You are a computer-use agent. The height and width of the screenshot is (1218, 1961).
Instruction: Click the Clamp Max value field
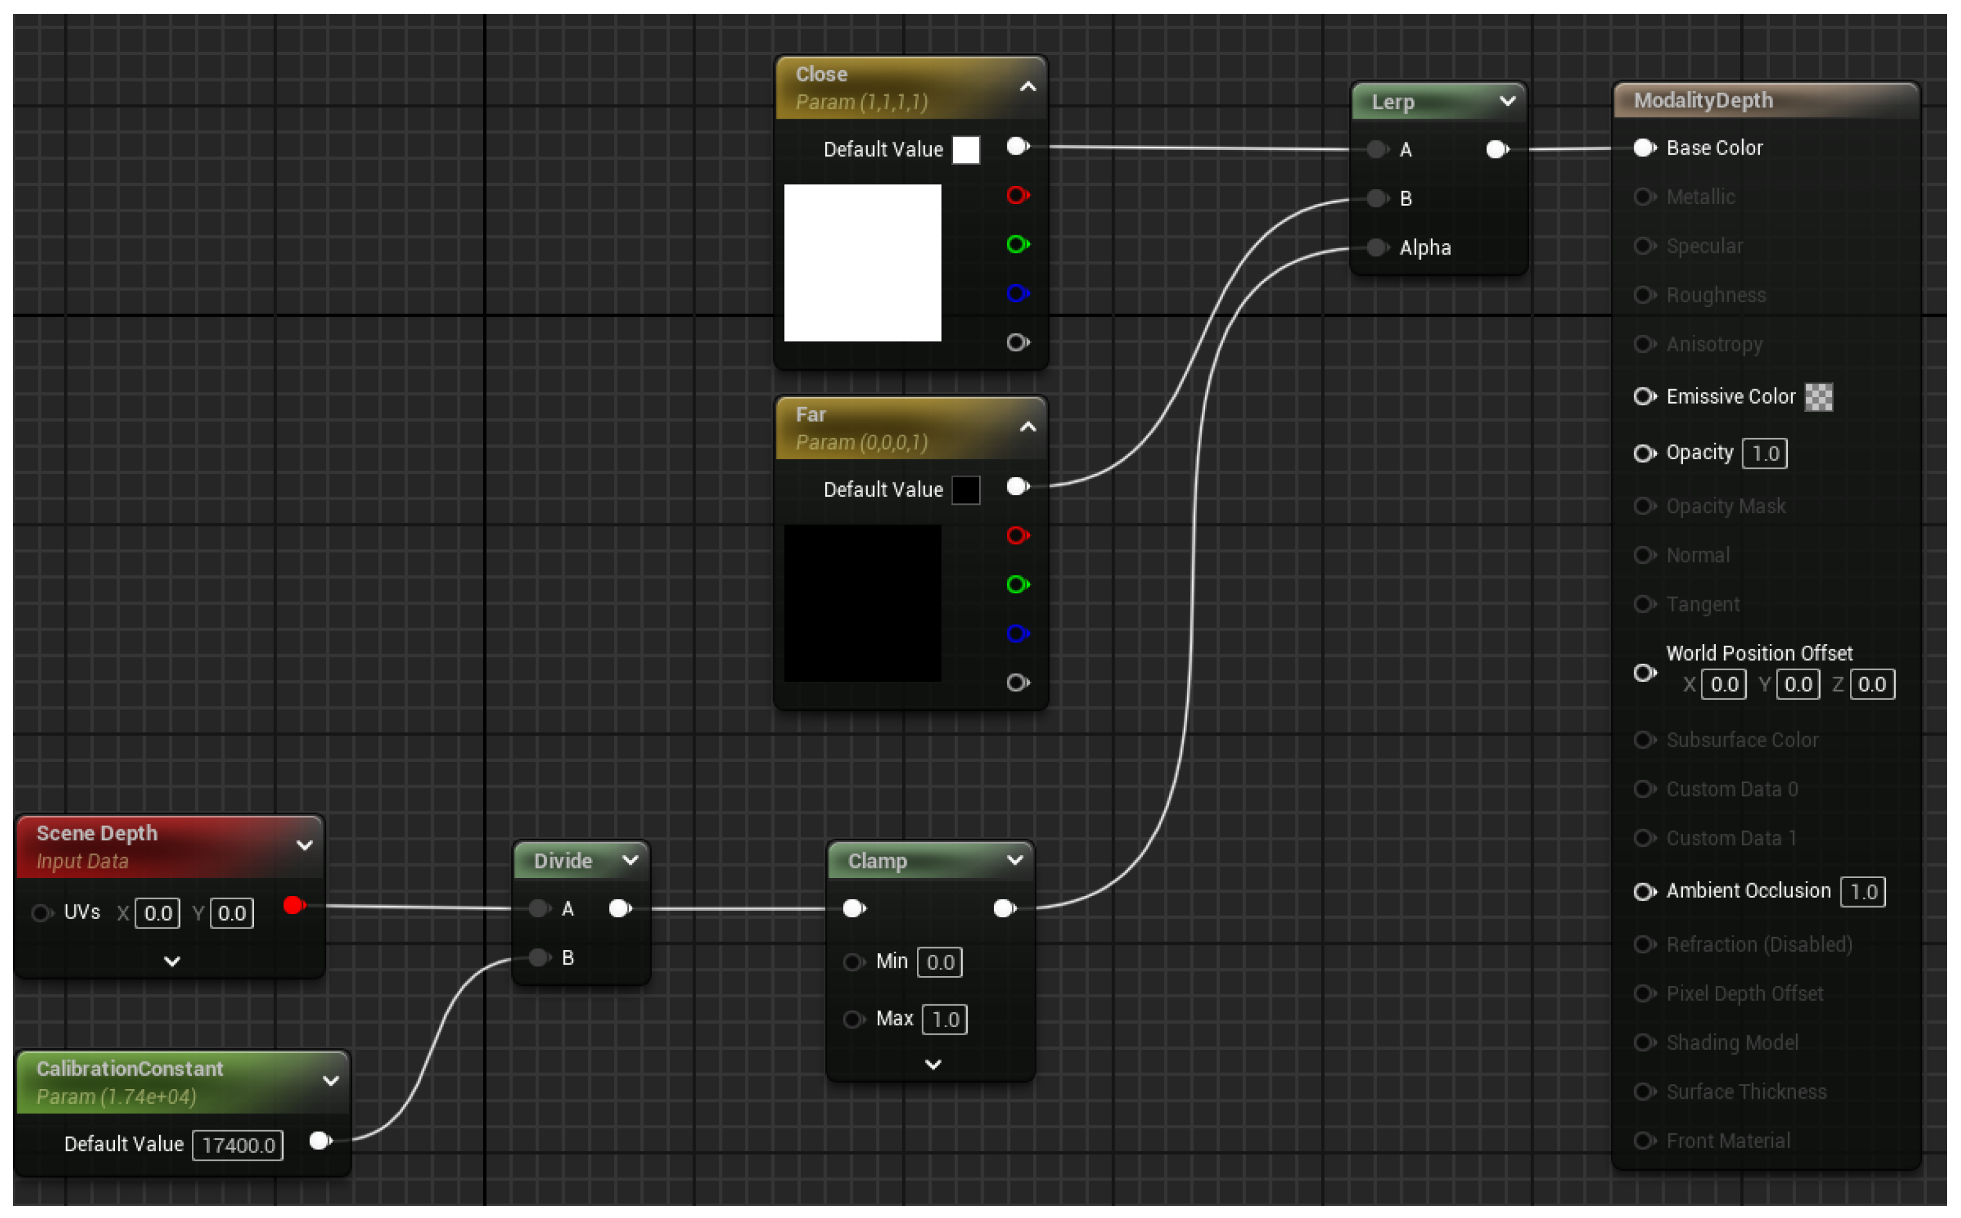[945, 1020]
